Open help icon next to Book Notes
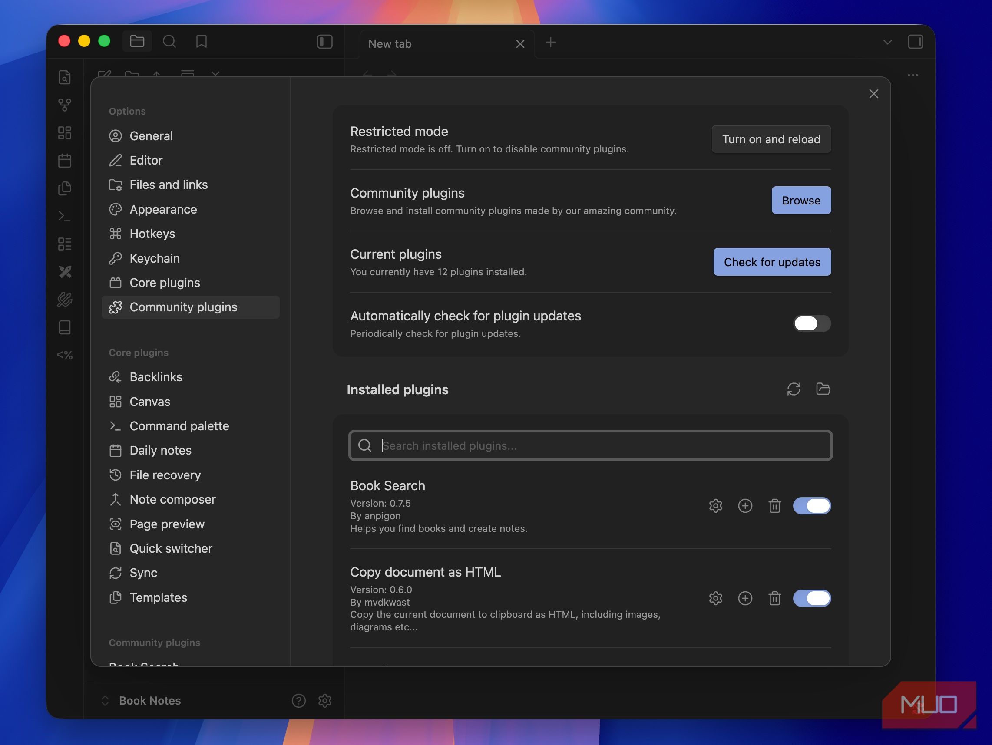The image size is (992, 745). [x=299, y=700]
